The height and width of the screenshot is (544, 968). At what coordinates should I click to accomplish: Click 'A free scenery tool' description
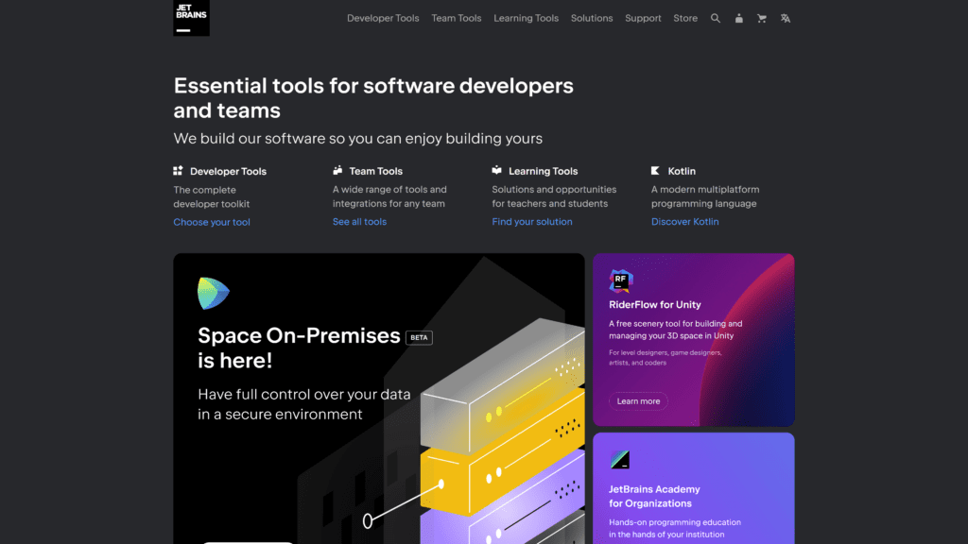pos(675,330)
